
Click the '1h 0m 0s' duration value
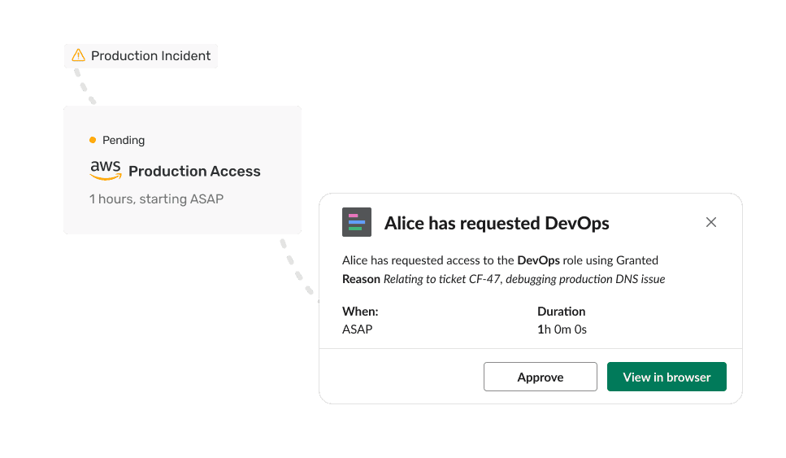tap(562, 329)
